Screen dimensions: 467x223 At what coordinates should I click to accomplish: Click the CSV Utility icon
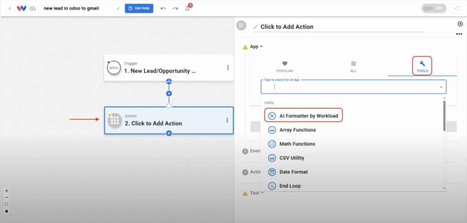coord(272,158)
